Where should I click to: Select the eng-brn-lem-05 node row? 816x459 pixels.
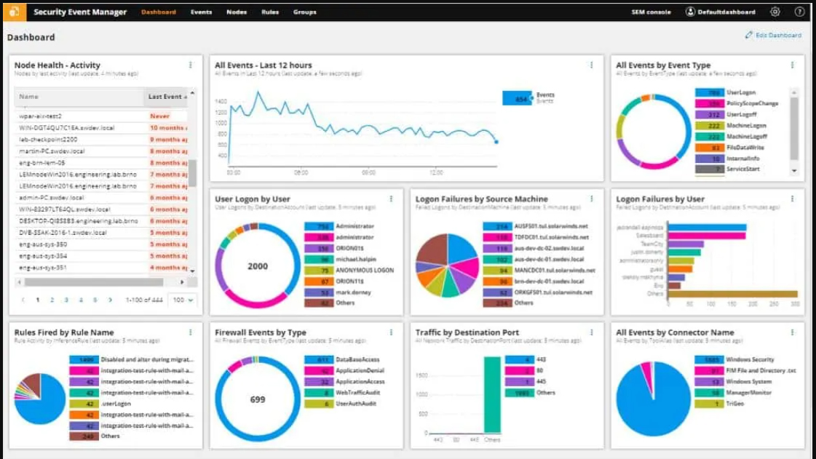pyautogui.click(x=101, y=163)
